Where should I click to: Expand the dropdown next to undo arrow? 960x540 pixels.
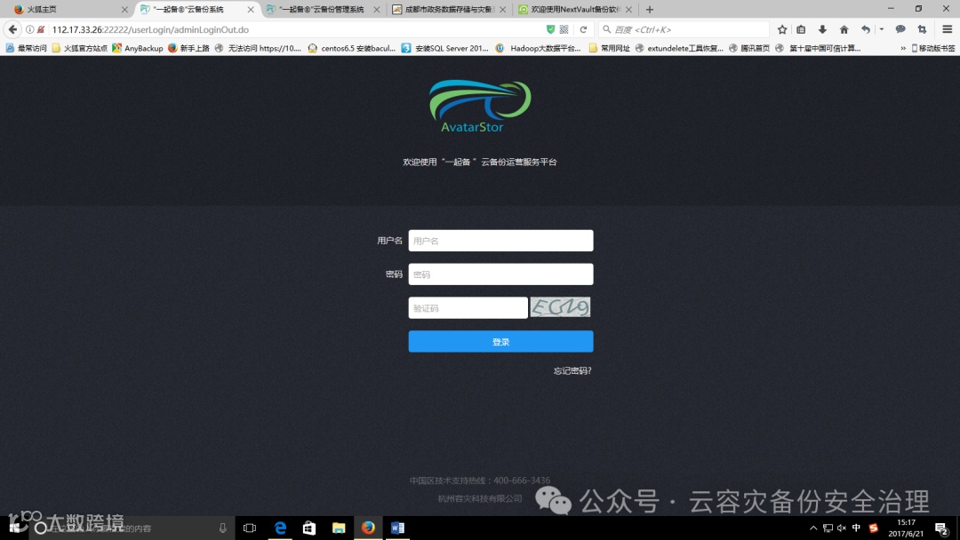pos(882,29)
